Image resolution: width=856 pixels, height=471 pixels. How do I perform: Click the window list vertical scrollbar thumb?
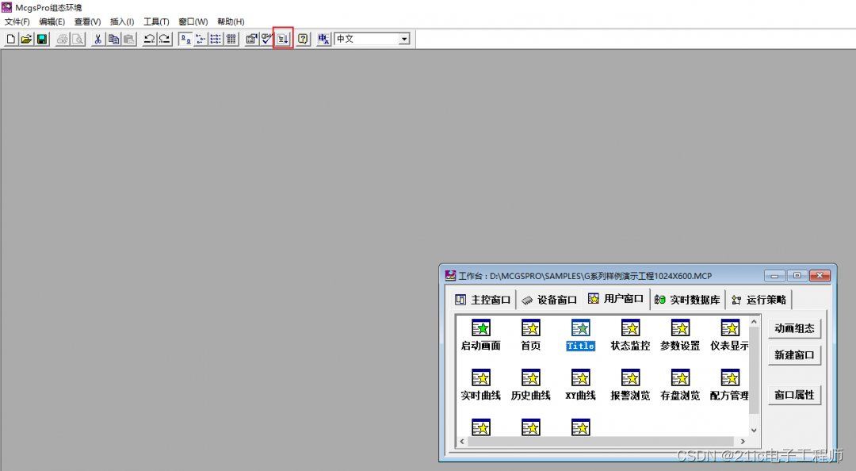click(754, 370)
